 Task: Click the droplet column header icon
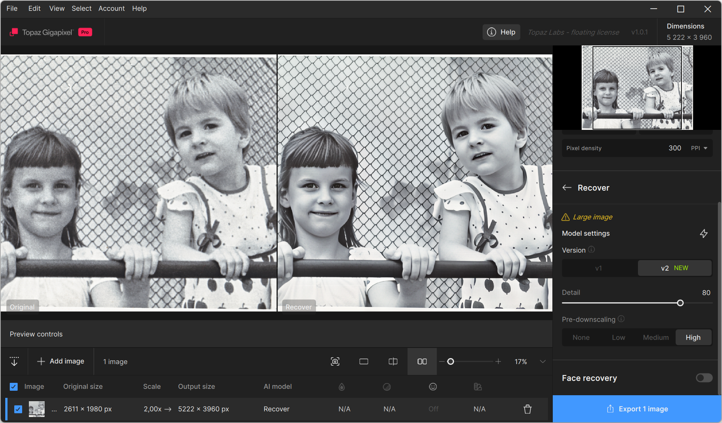click(341, 387)
